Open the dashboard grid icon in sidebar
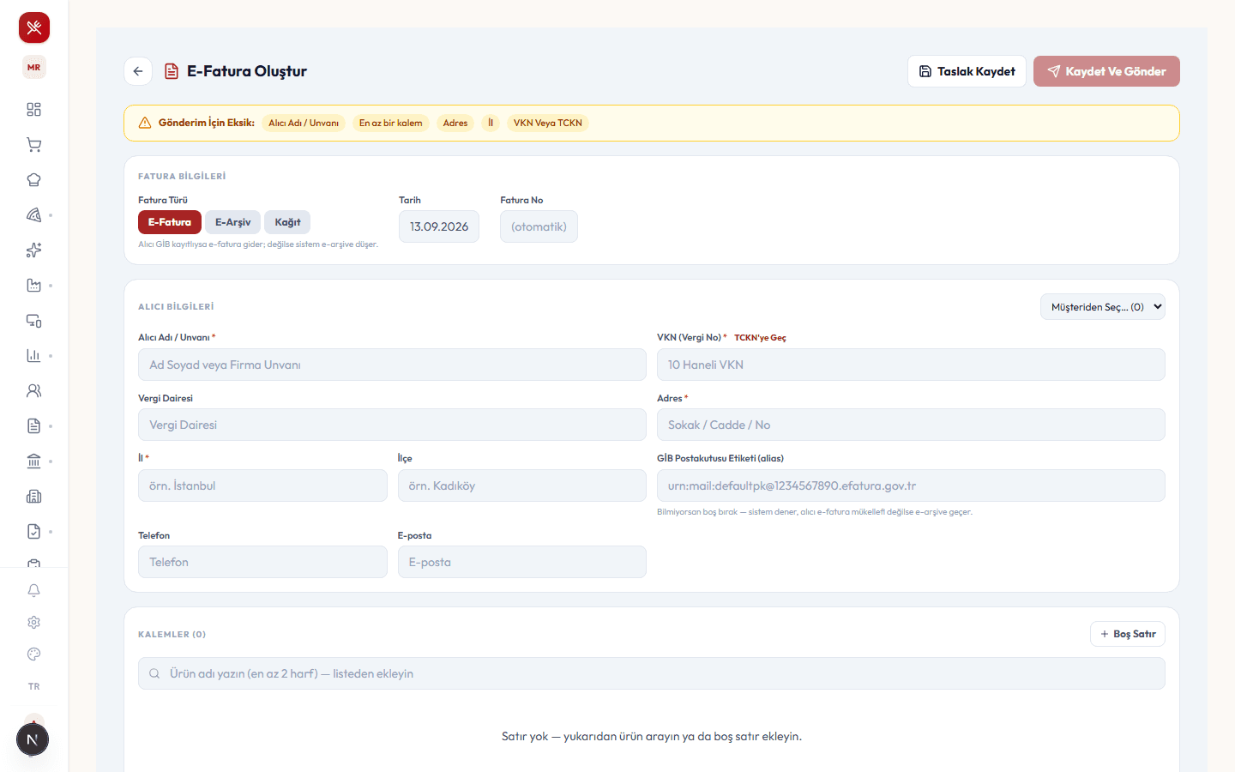Screen dimensions: 1235x772 [34, 110]
